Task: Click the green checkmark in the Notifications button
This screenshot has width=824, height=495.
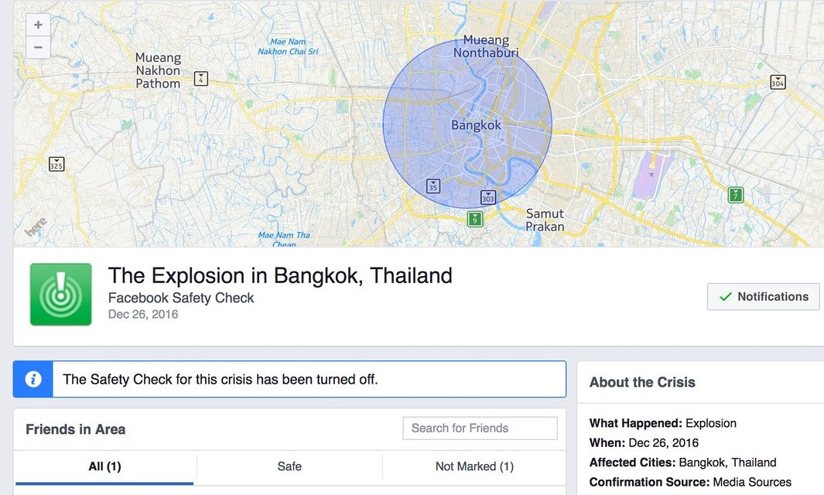Action: click(724, 296)
